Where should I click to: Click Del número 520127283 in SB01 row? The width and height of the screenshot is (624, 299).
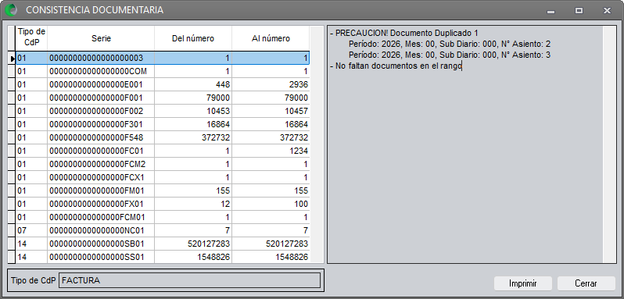(193, 244)
